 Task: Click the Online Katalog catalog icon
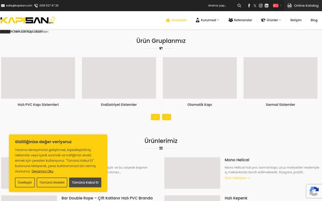289,5
